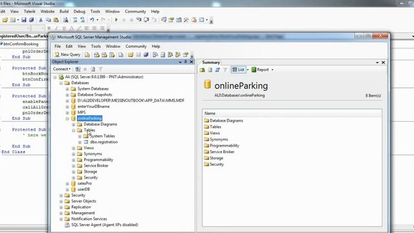Screen dimensions: 414x233
Task: Click the New Query button in SSMS
Action: point(67,54)
